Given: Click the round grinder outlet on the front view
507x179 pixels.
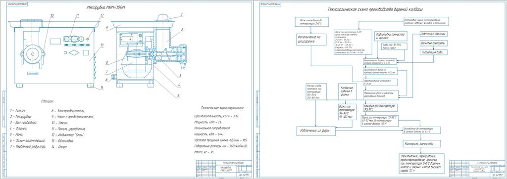Looking at the screenshot, I should coord(32,54).
